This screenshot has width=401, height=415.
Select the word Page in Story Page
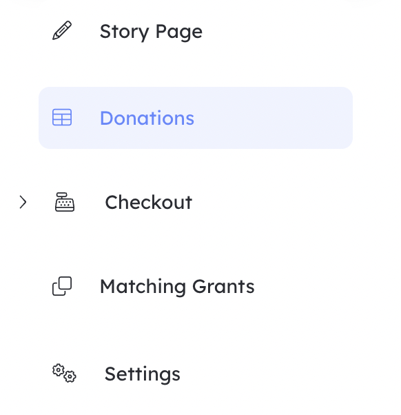pyautogui.click(x=179, y=32)
